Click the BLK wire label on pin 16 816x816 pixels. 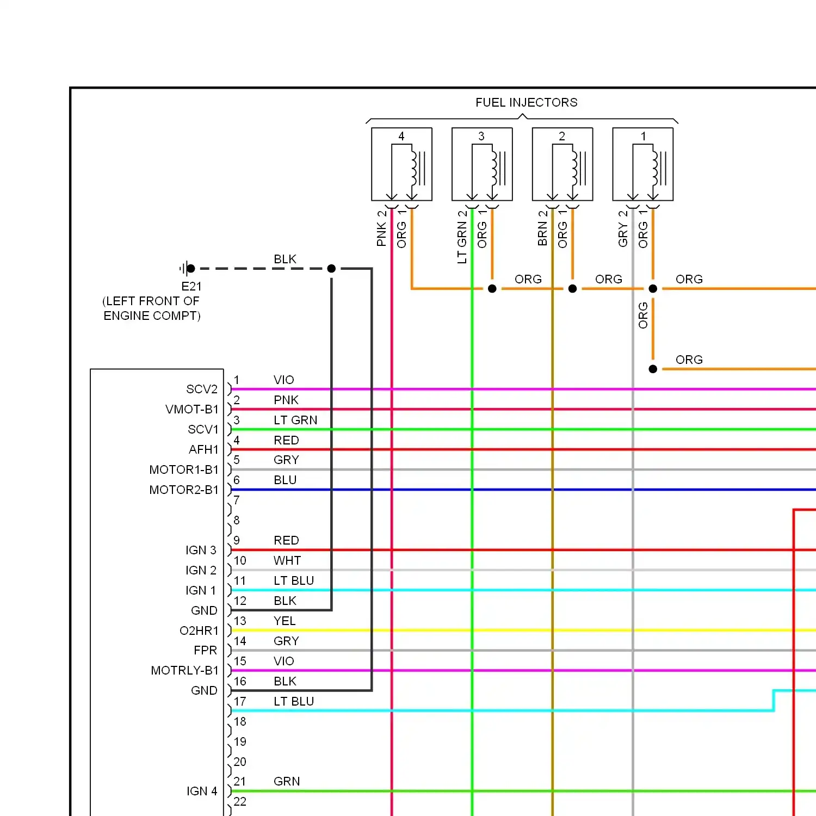(x=285, y=681)
